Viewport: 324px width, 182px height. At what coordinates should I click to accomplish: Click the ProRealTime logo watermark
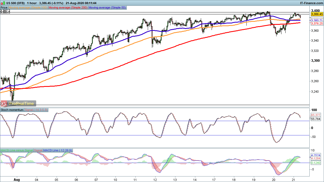(18, 103)
